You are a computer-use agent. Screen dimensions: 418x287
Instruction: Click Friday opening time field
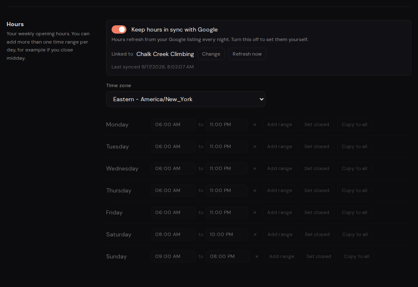[x=173, y=213]
